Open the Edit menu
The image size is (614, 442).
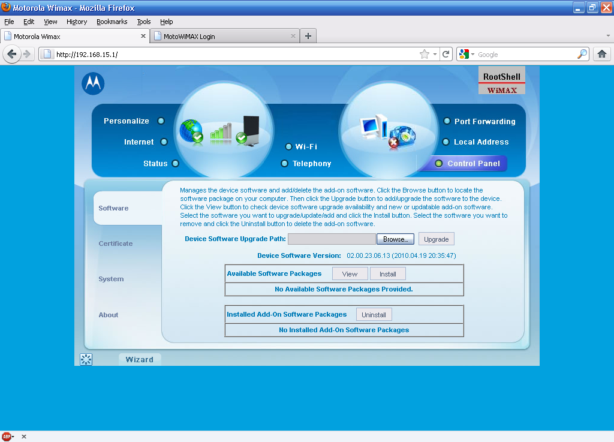29,22
